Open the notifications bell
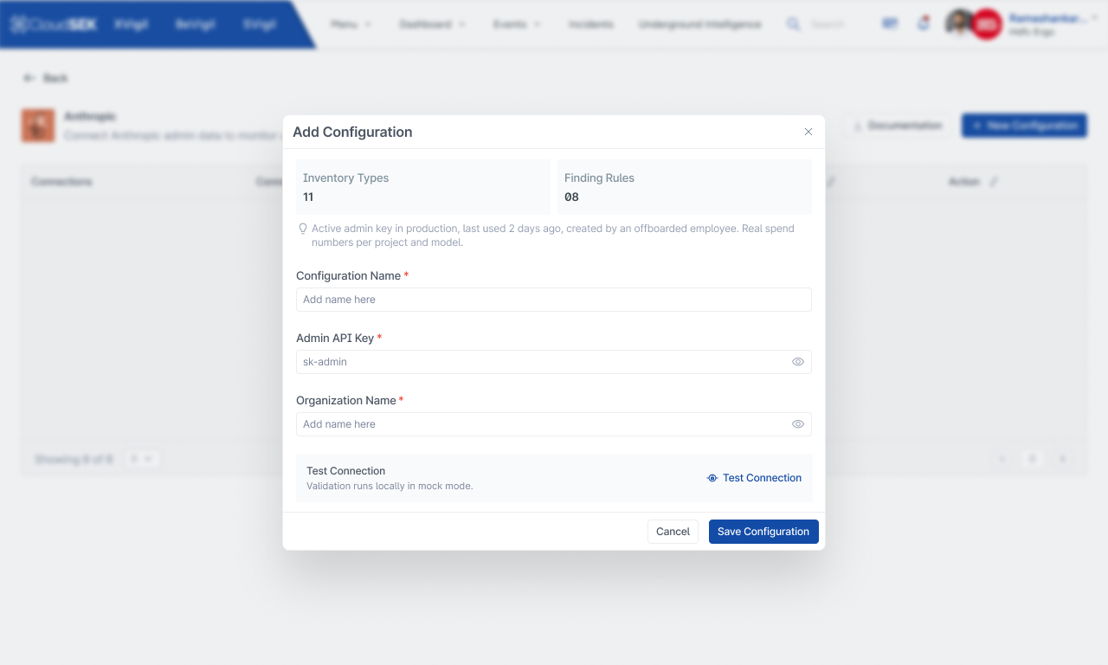 (924, 23)
